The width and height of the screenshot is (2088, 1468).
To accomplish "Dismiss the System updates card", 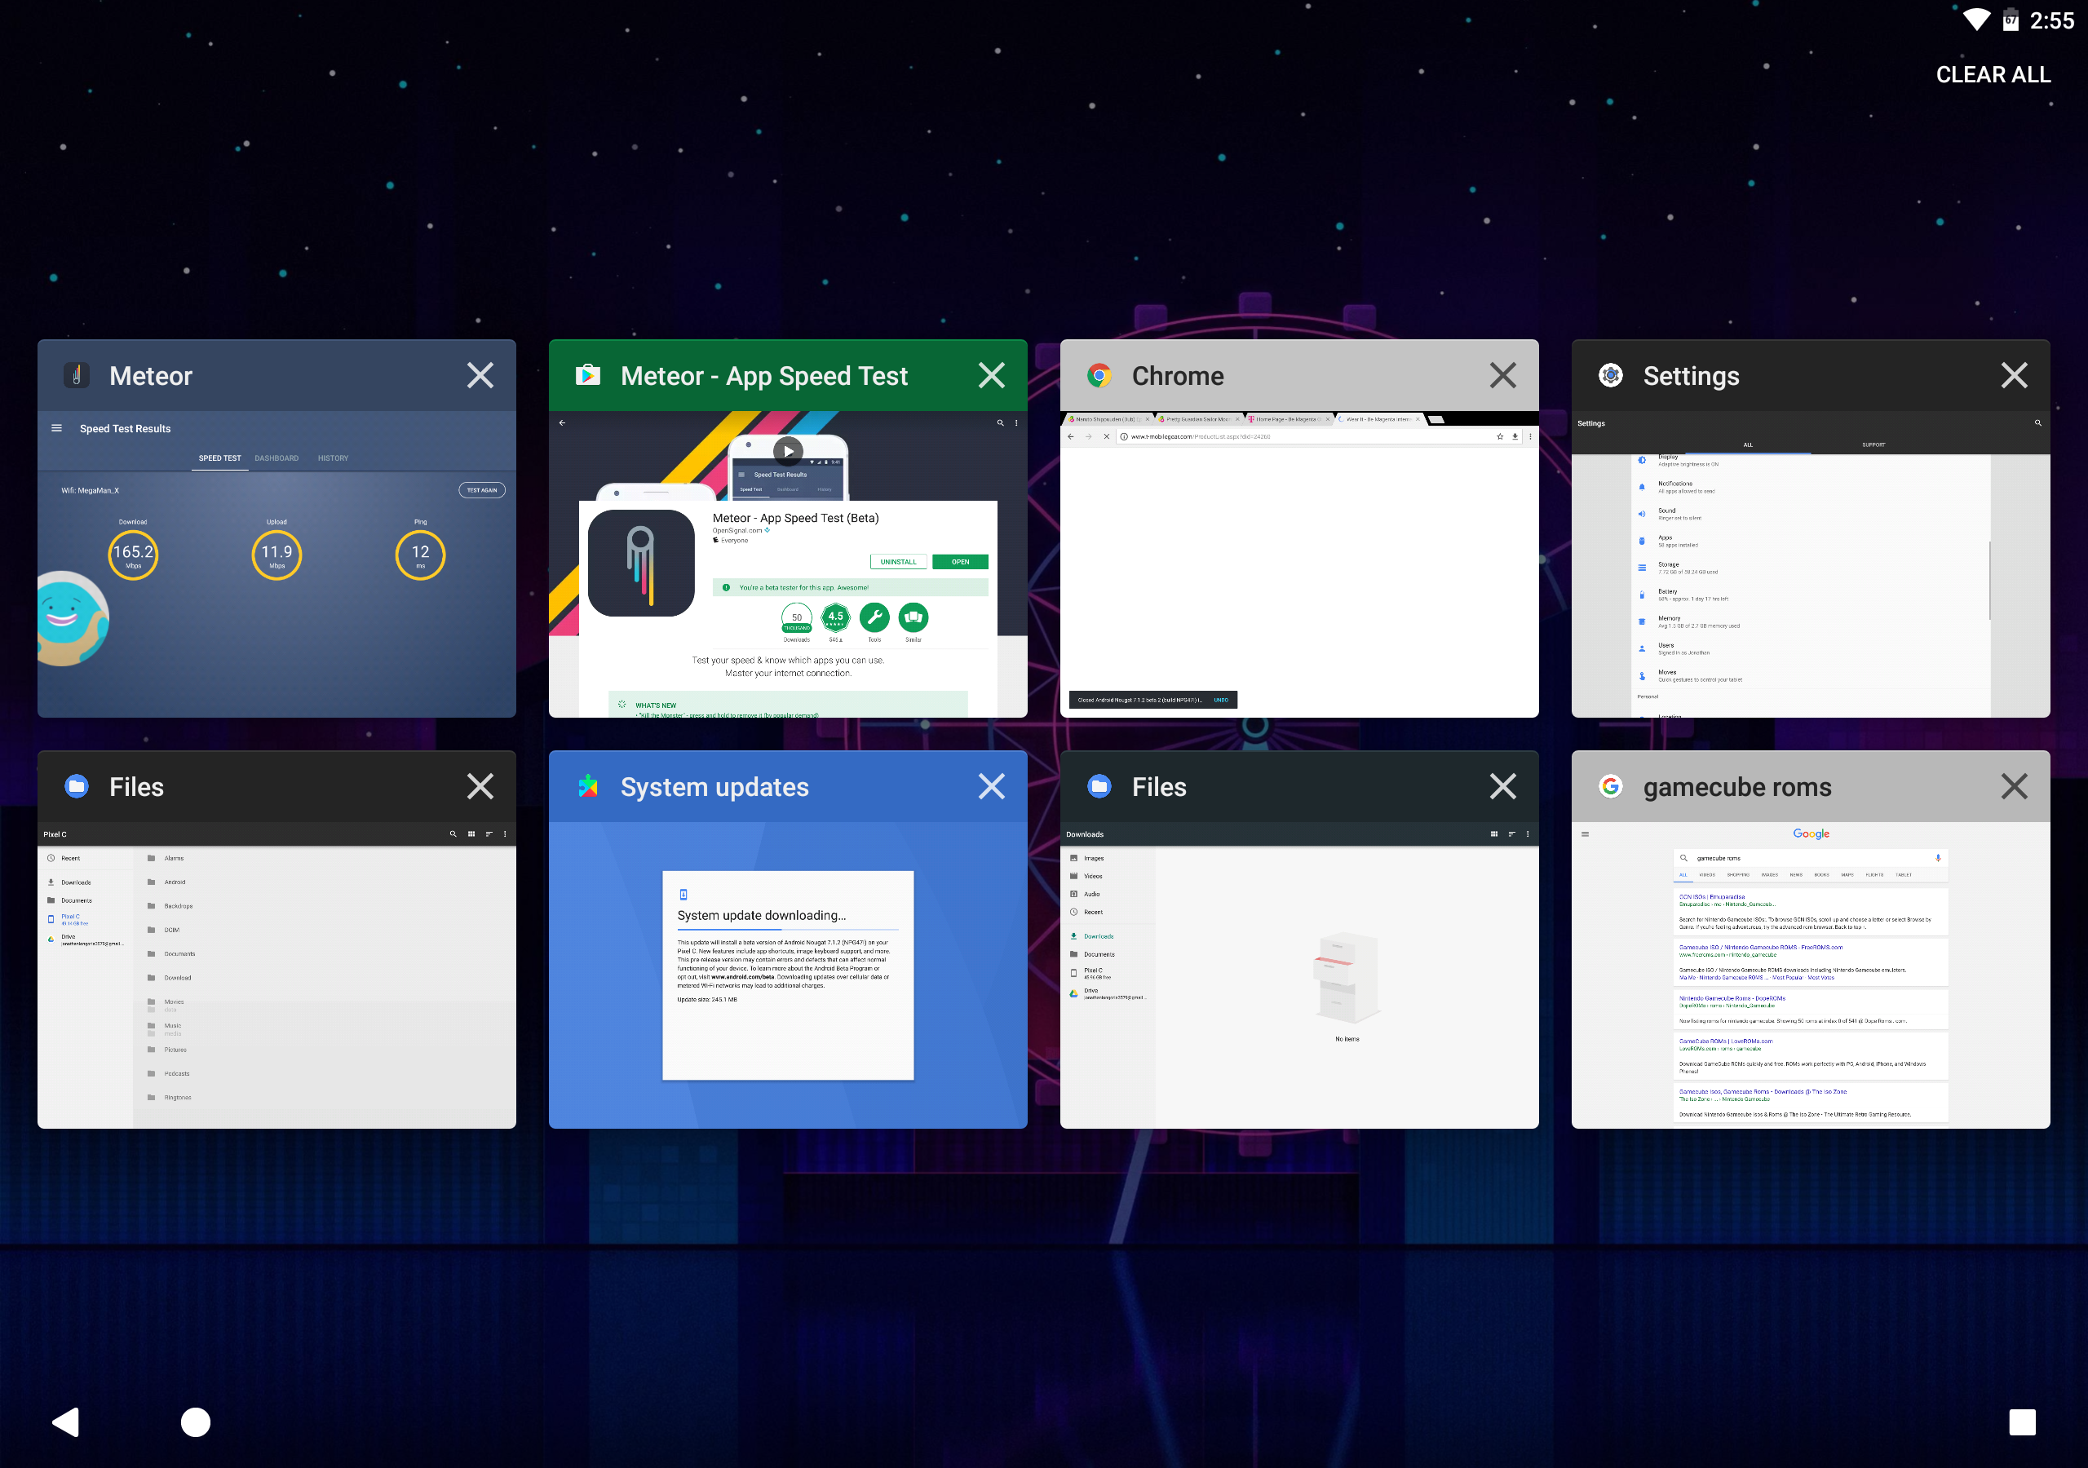I will coord(991,787).
